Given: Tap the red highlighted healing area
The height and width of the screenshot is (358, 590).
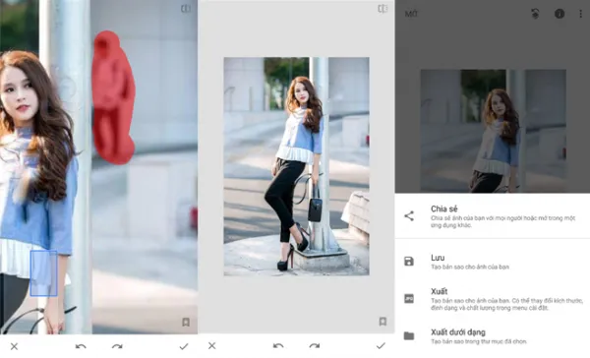Looking at the screenshot, I should coord(113,98).
